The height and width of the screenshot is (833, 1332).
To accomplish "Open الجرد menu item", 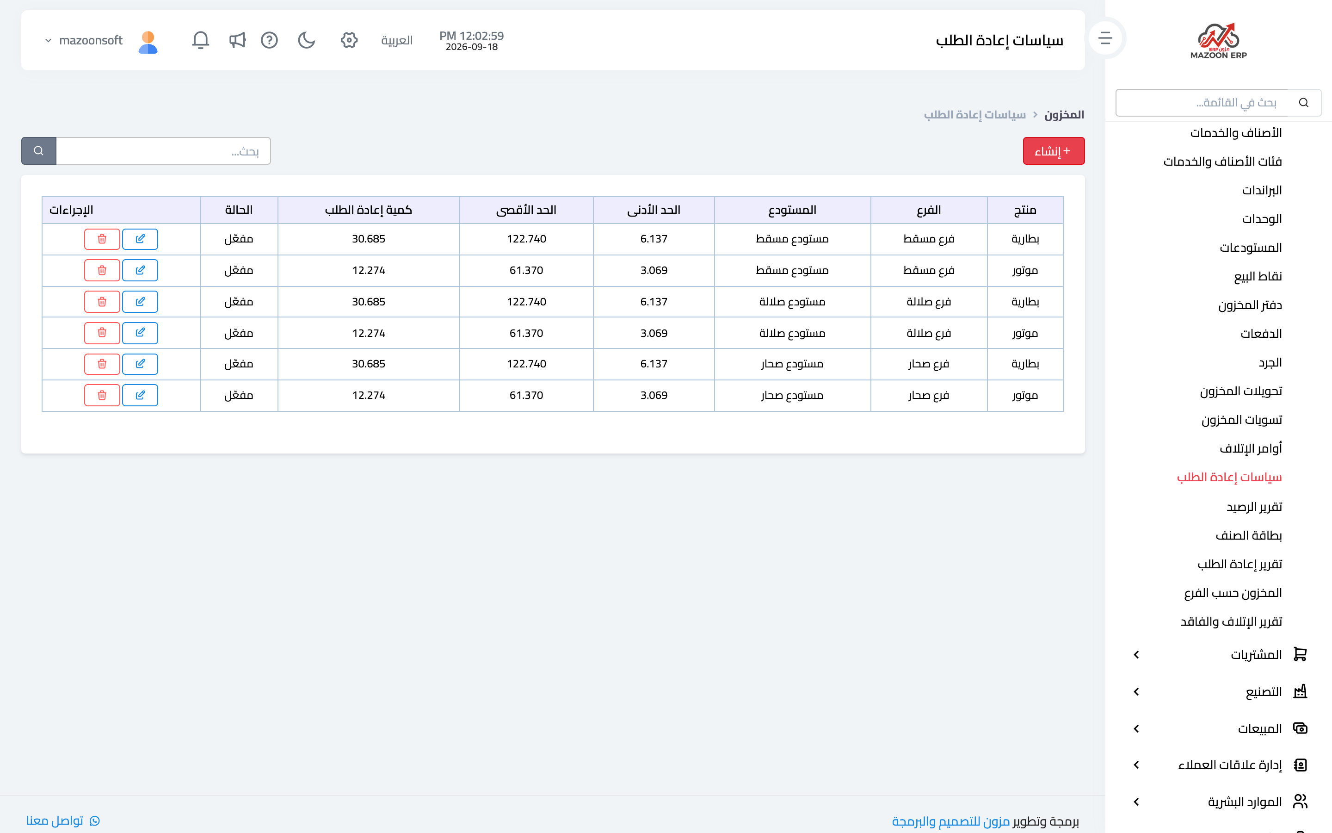I will [x=1270, y=362].
